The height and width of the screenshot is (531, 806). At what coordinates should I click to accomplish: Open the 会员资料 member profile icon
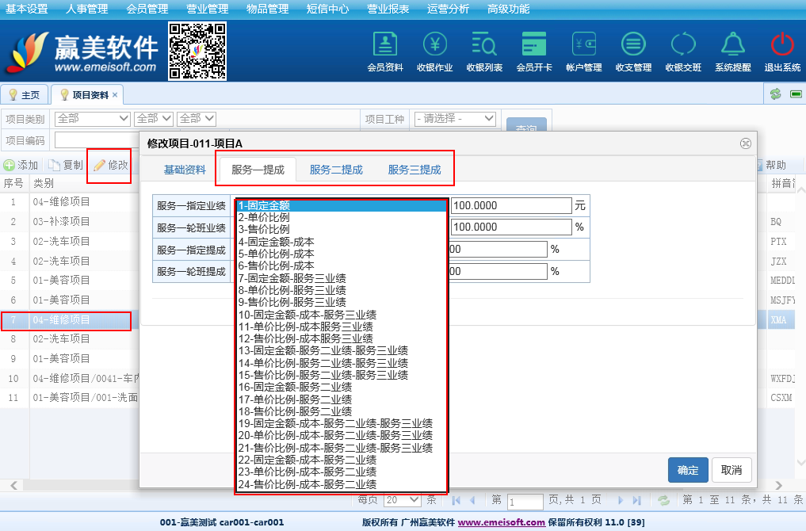click(385, 52)
